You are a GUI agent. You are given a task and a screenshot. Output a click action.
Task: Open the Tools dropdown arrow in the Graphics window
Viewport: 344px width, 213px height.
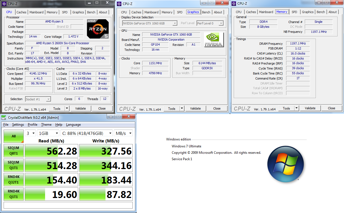tap(182, 108)
